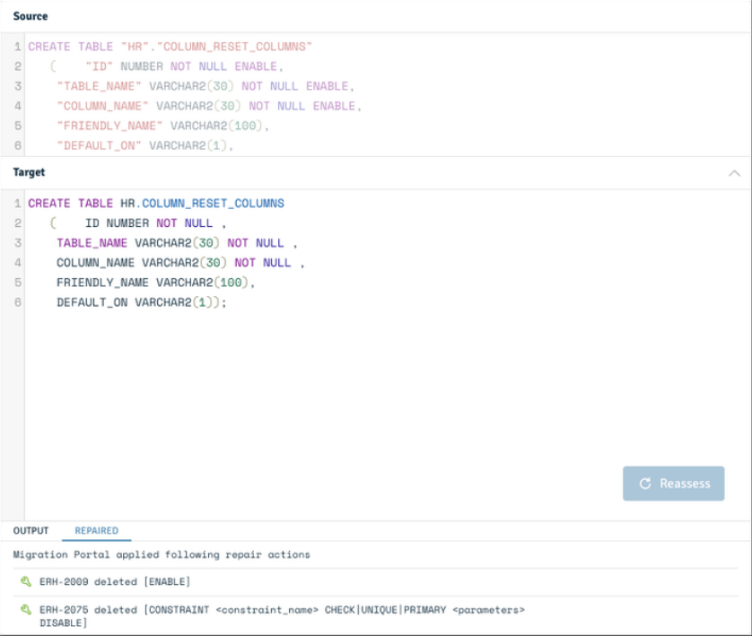Click line number 3 in Source gutter
Screen dimensions: 752x636
(18, 86)
